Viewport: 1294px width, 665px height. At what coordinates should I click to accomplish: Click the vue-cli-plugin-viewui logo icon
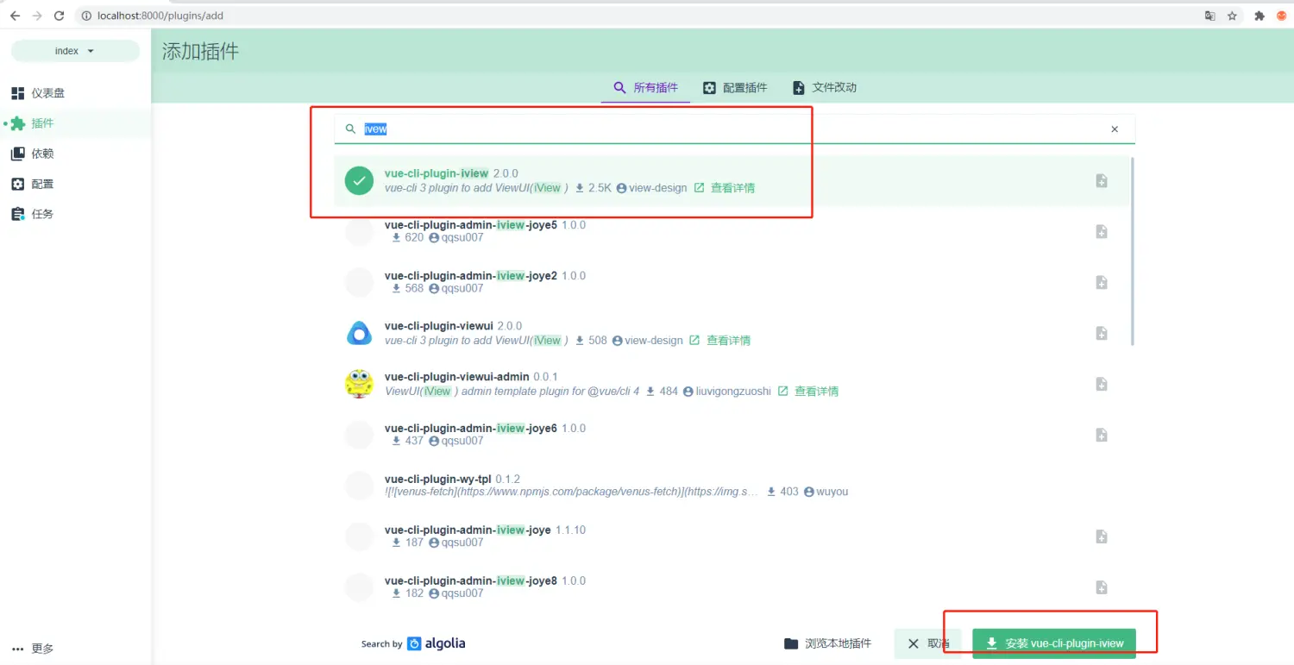coord(359,333)
